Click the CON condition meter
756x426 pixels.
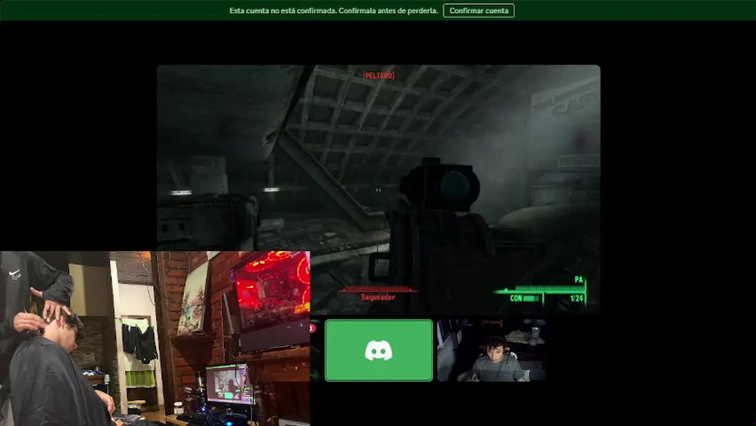tap(525, 299)
